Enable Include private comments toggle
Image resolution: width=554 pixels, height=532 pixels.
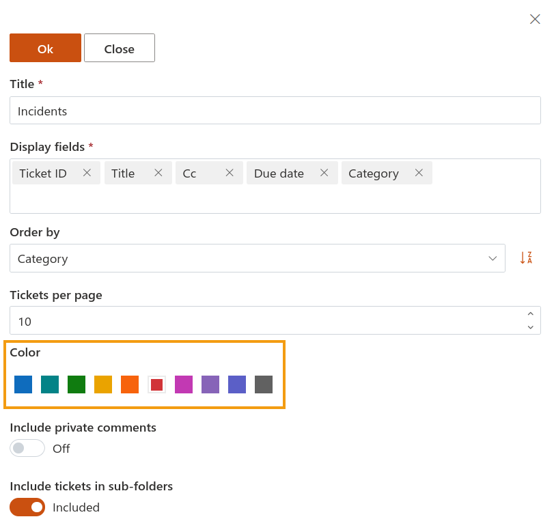coord(27,448)
